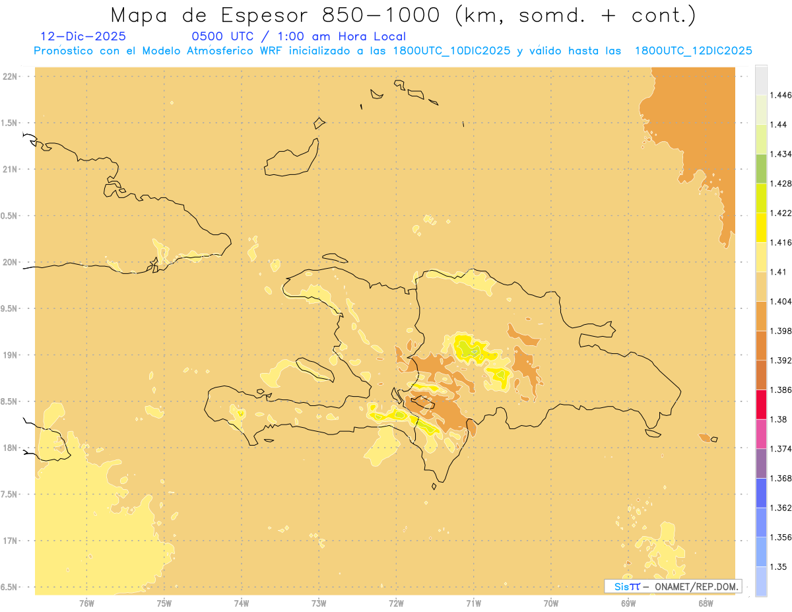This screenshot has height=612, width=792.
Task: Click the "70W" longitude label
Action: [x=551, y=603]
